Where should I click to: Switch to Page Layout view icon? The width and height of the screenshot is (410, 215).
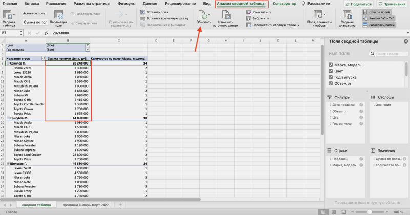coord(334,212)
